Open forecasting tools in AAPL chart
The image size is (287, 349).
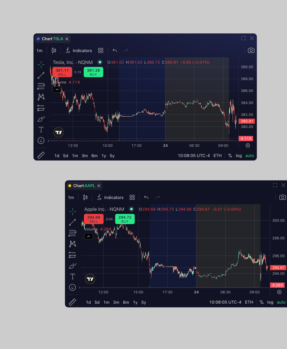pos(72,255)
